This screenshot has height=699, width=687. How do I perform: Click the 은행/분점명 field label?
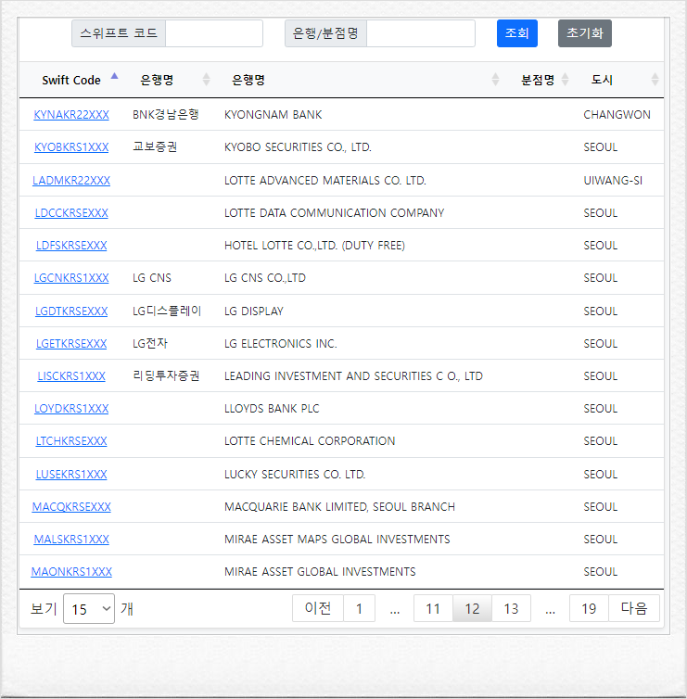(x=325, y=33)
